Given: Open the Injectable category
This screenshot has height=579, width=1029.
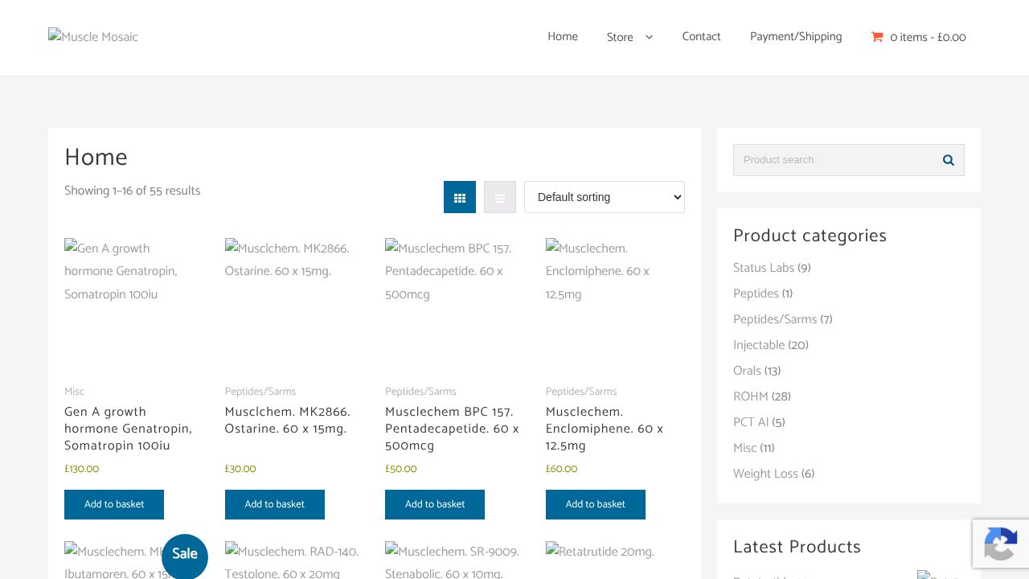Looking at the screenshot, I should (759, 345).
